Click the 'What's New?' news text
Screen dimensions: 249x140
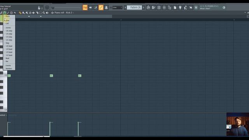click(205, 9)
